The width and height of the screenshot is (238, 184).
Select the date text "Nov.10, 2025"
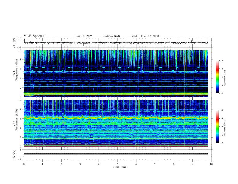coord(84,36)
